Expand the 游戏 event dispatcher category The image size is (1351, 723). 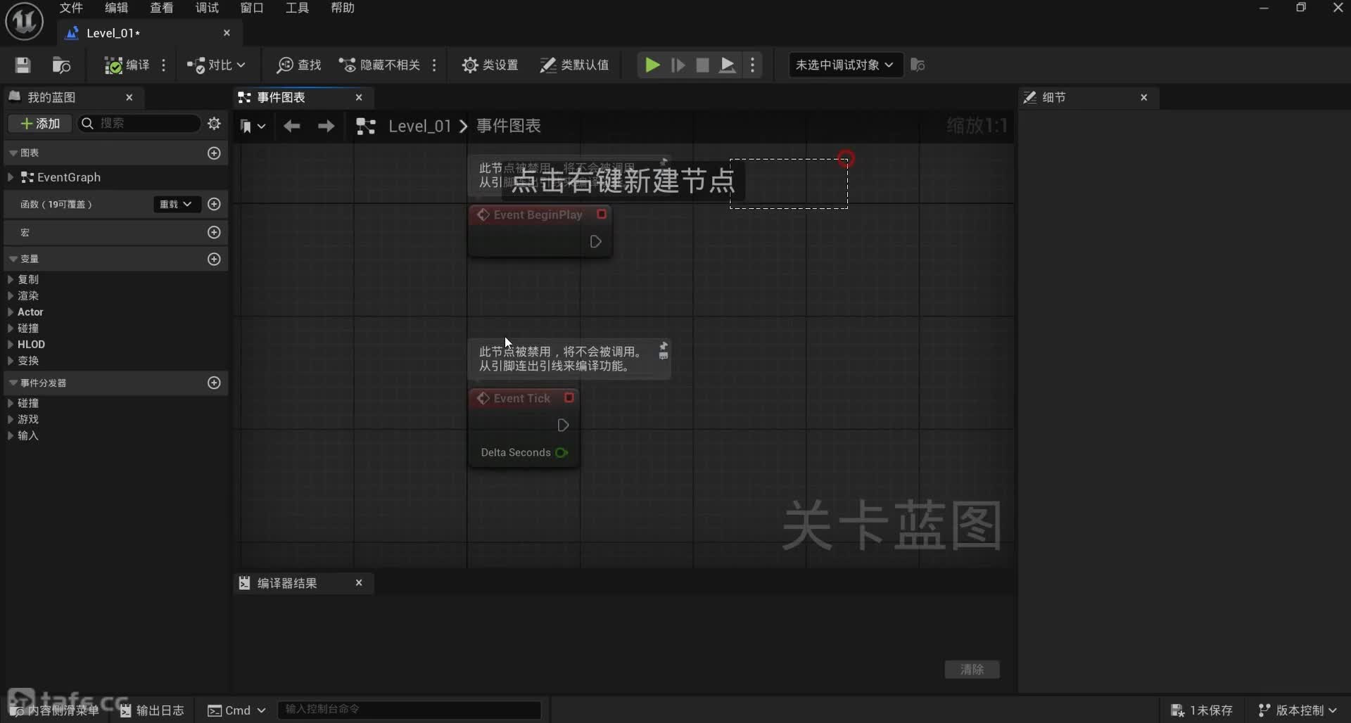pyautogui.click(x=11, y=419)
